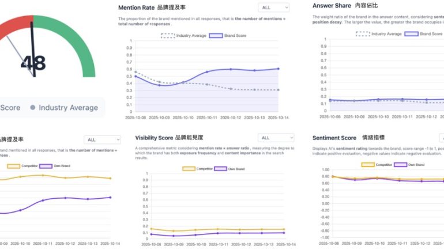This screenshot has height=250, width=444.
Task: Toggle Brand Score legend in Mention Rate chart
Action: [224, 35]
